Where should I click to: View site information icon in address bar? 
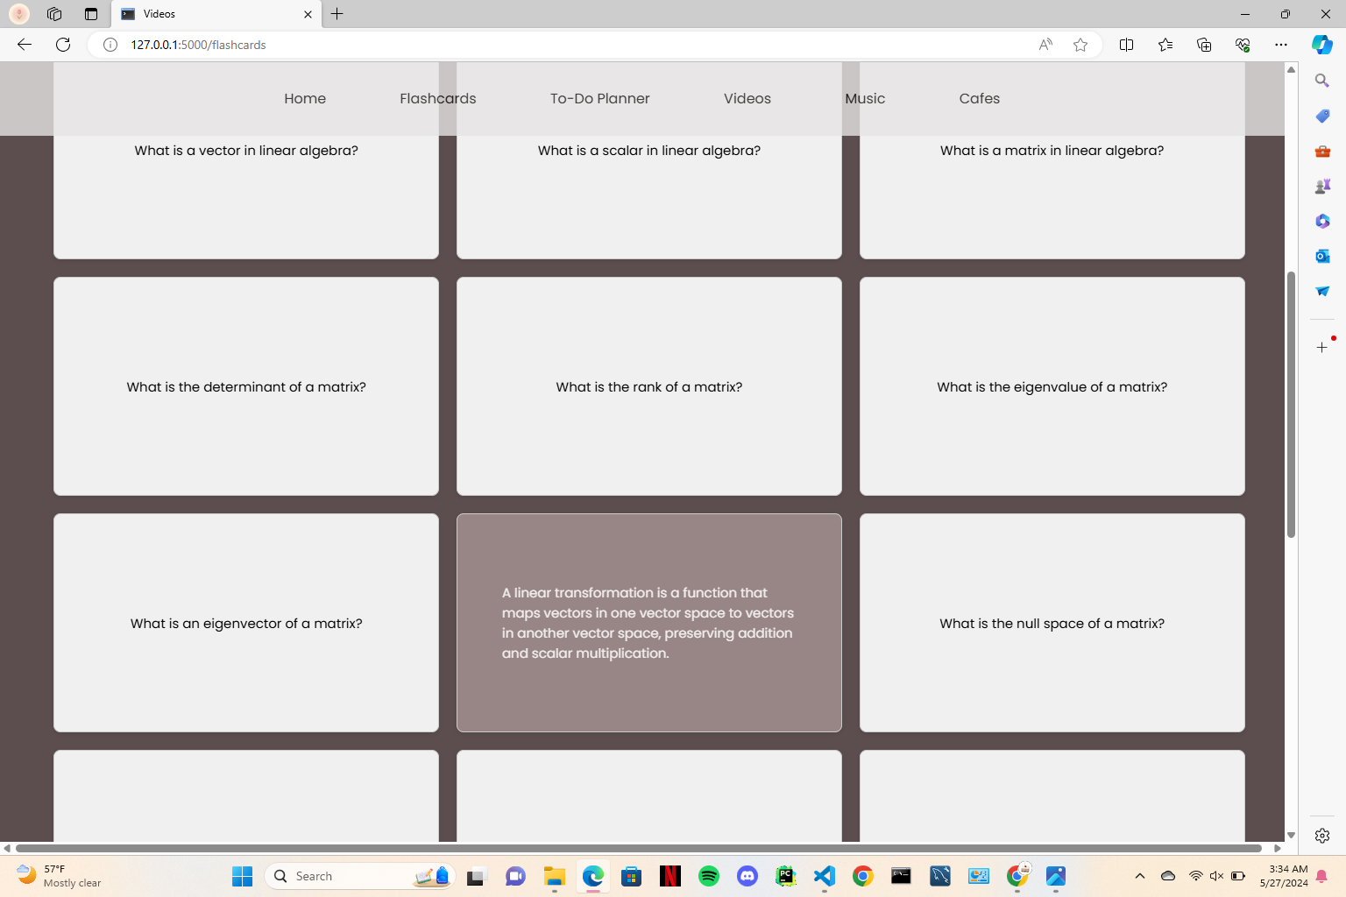[110, 45]
